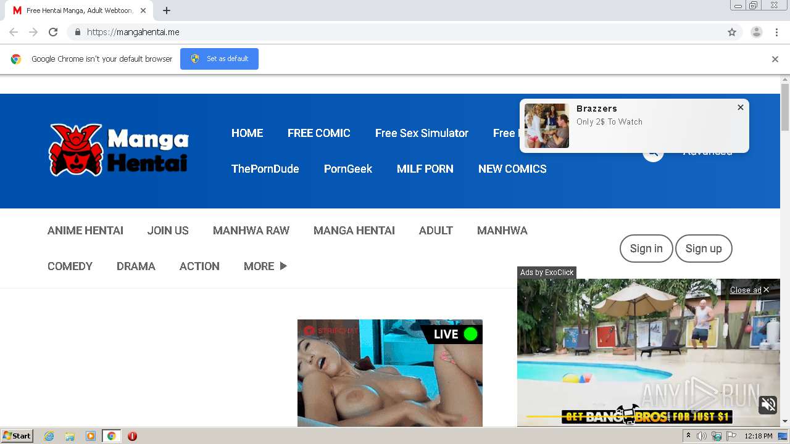Viewport: 790px width, 444px height.
Task: Select ADULT category
Action: [x=436, y=231]
